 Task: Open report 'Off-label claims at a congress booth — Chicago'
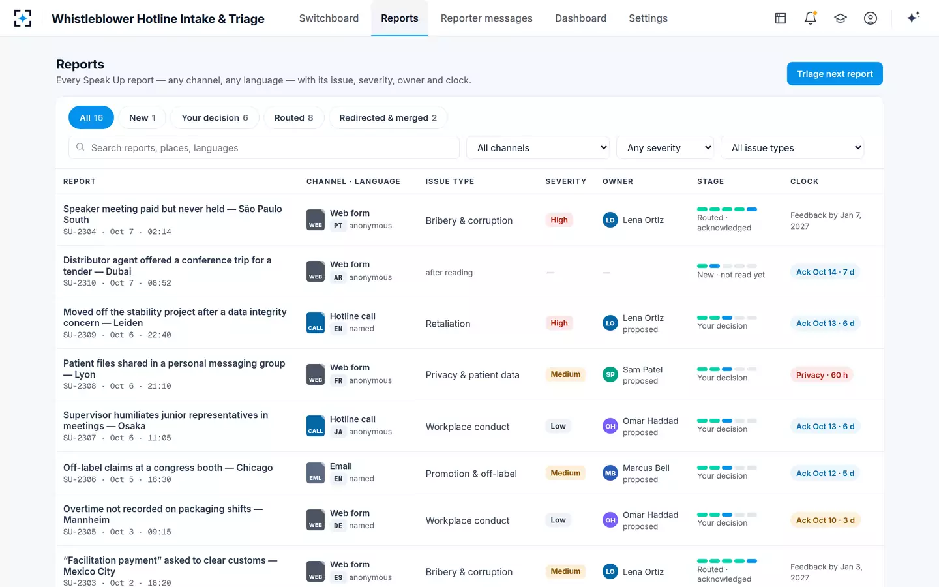168,468
